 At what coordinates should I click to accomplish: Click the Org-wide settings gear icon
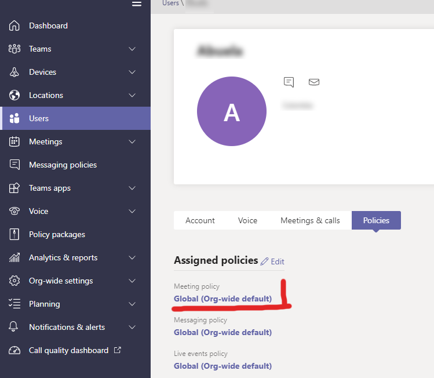pyautogui.click(x=14, y=281)
